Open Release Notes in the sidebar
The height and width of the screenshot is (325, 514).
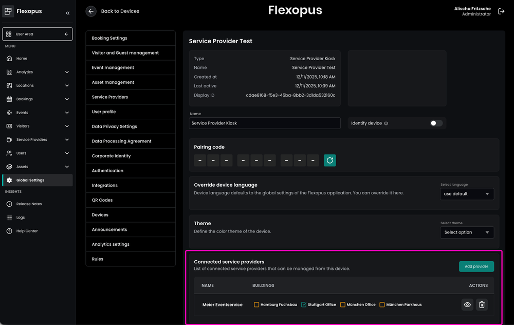(x=29, y=204)
